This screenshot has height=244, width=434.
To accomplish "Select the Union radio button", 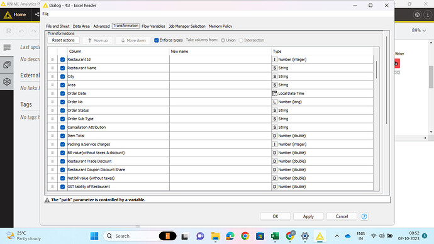I will [x=223, y=40].
